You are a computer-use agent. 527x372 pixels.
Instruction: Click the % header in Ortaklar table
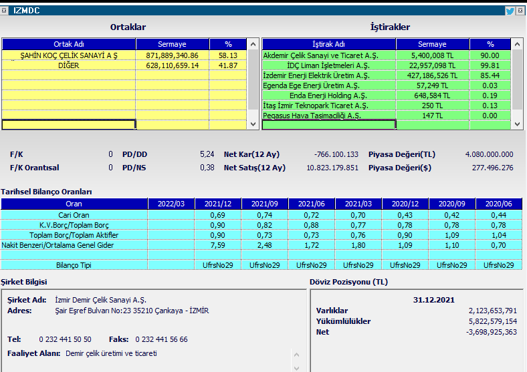point(228,44)
